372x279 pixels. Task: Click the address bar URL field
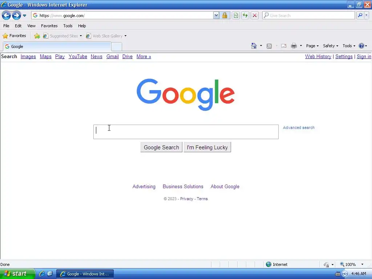pyautogui.click(x=122, y=16)
